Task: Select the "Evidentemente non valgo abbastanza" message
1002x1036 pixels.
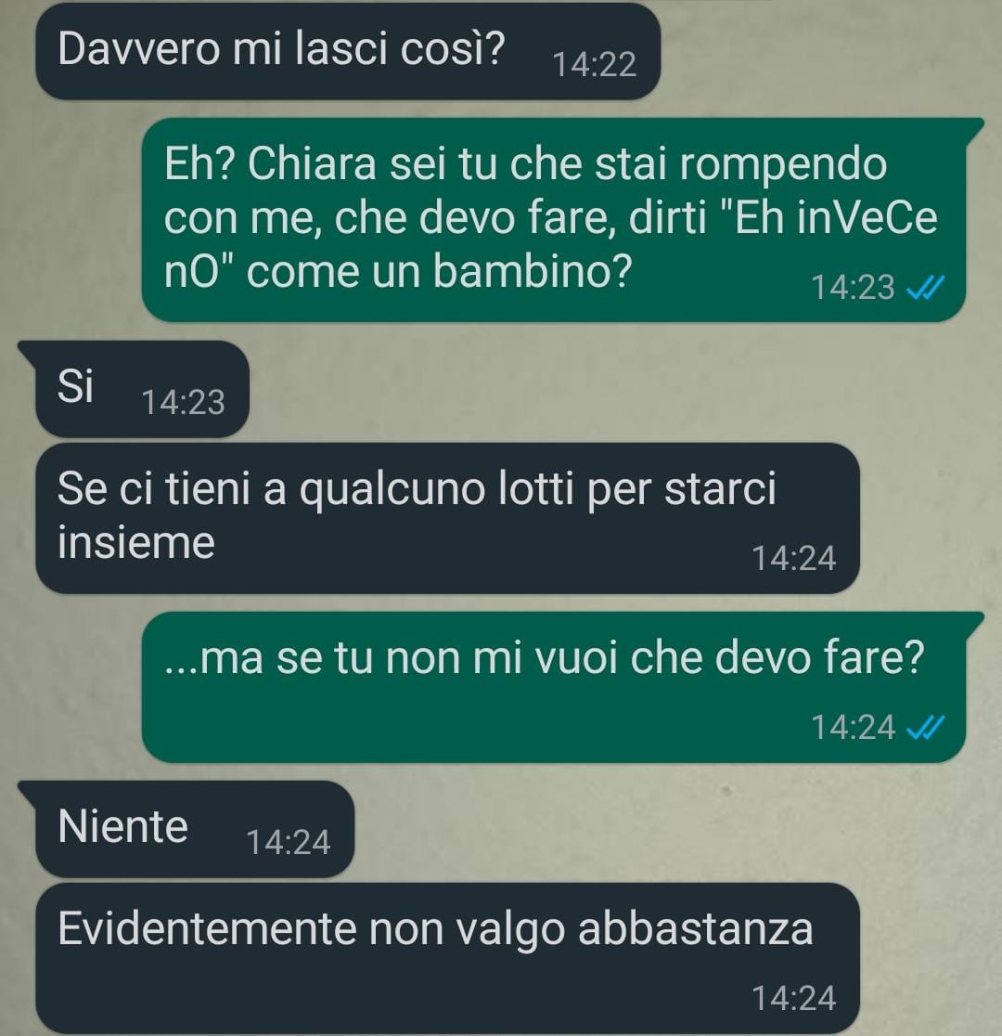Action: [x=447, y=958]
